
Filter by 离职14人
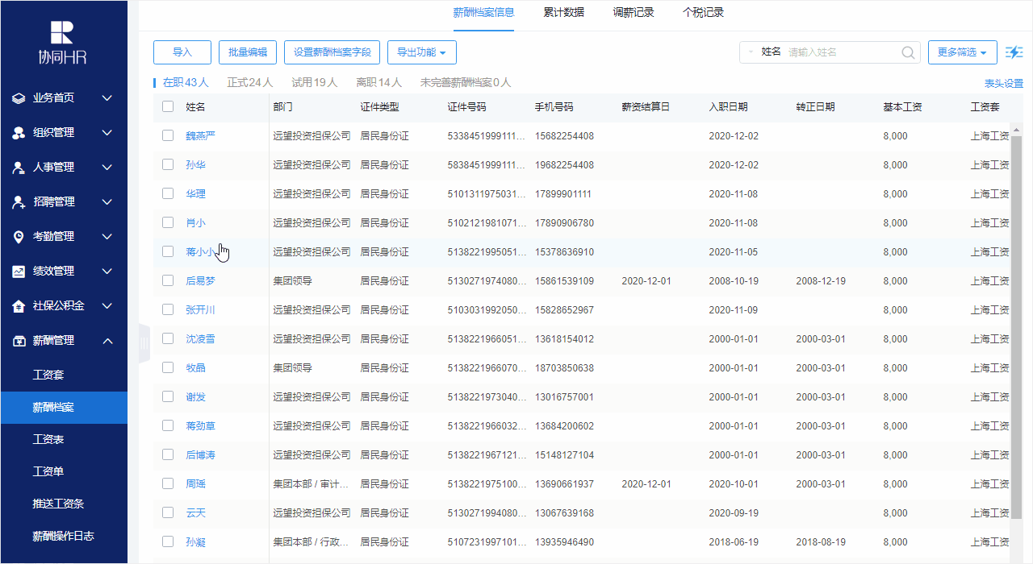pos(378,82)
